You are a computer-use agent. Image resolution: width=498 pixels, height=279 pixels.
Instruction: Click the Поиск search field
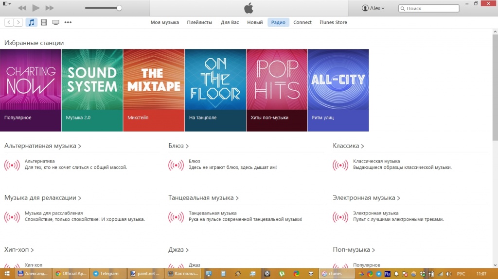pyautogui.click(x=429, y=8)
